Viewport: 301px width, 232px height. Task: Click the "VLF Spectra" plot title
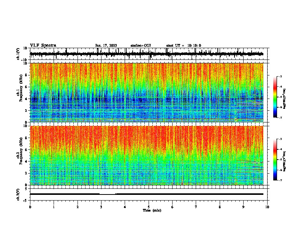[x=43, y=45]
